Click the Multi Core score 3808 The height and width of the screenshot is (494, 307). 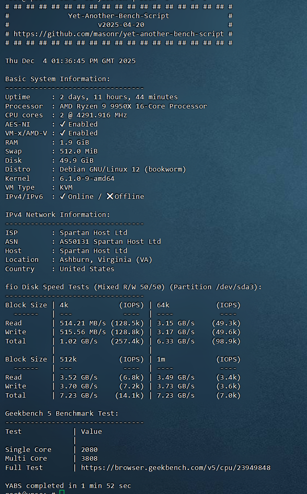click(x=89, y=458)
